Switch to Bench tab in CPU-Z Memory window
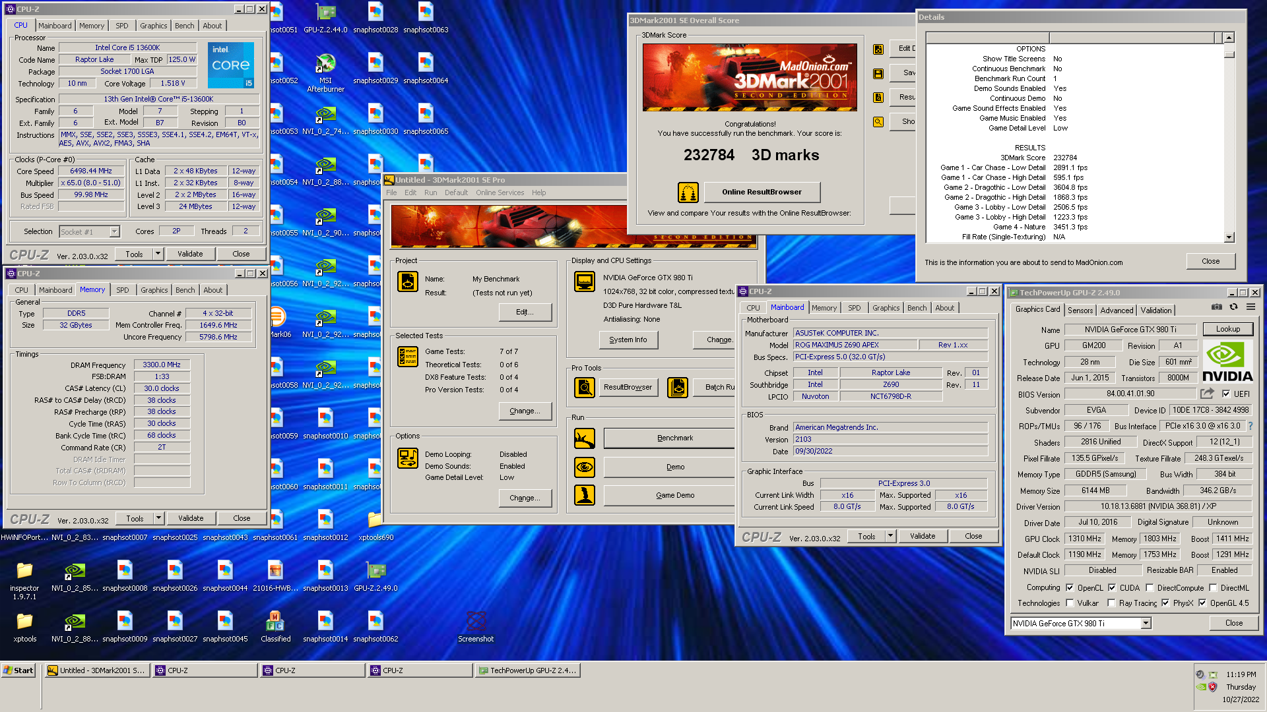 [x=185, y=290]
